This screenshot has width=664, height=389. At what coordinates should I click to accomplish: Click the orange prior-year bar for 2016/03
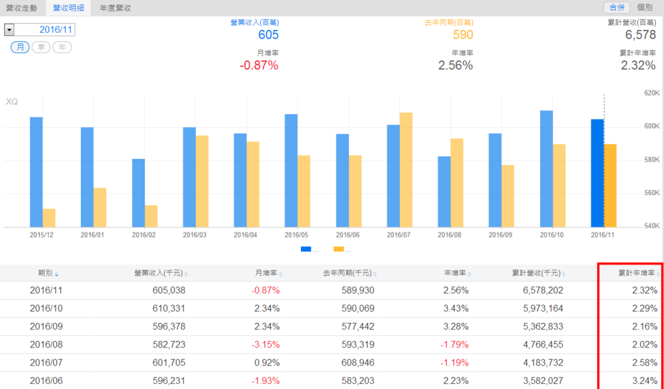[202, 182]
